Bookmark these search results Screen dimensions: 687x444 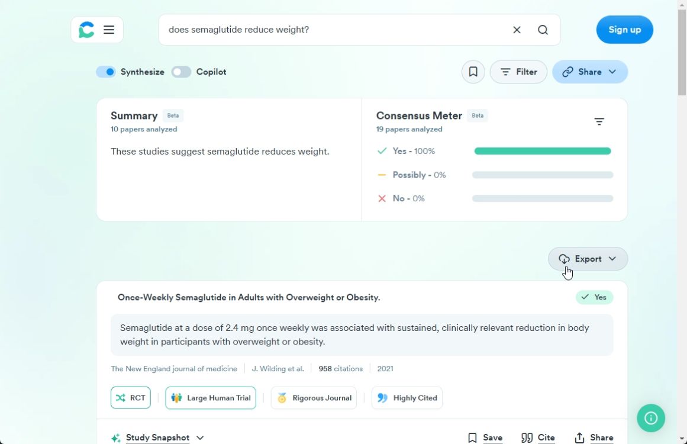coord(473,71)
